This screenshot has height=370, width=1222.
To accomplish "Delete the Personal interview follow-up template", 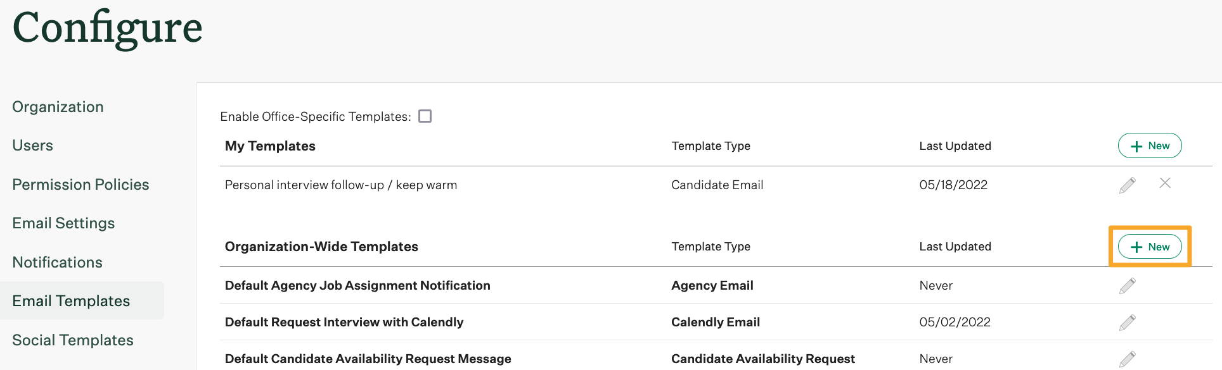I will [x=1165, y=184].
